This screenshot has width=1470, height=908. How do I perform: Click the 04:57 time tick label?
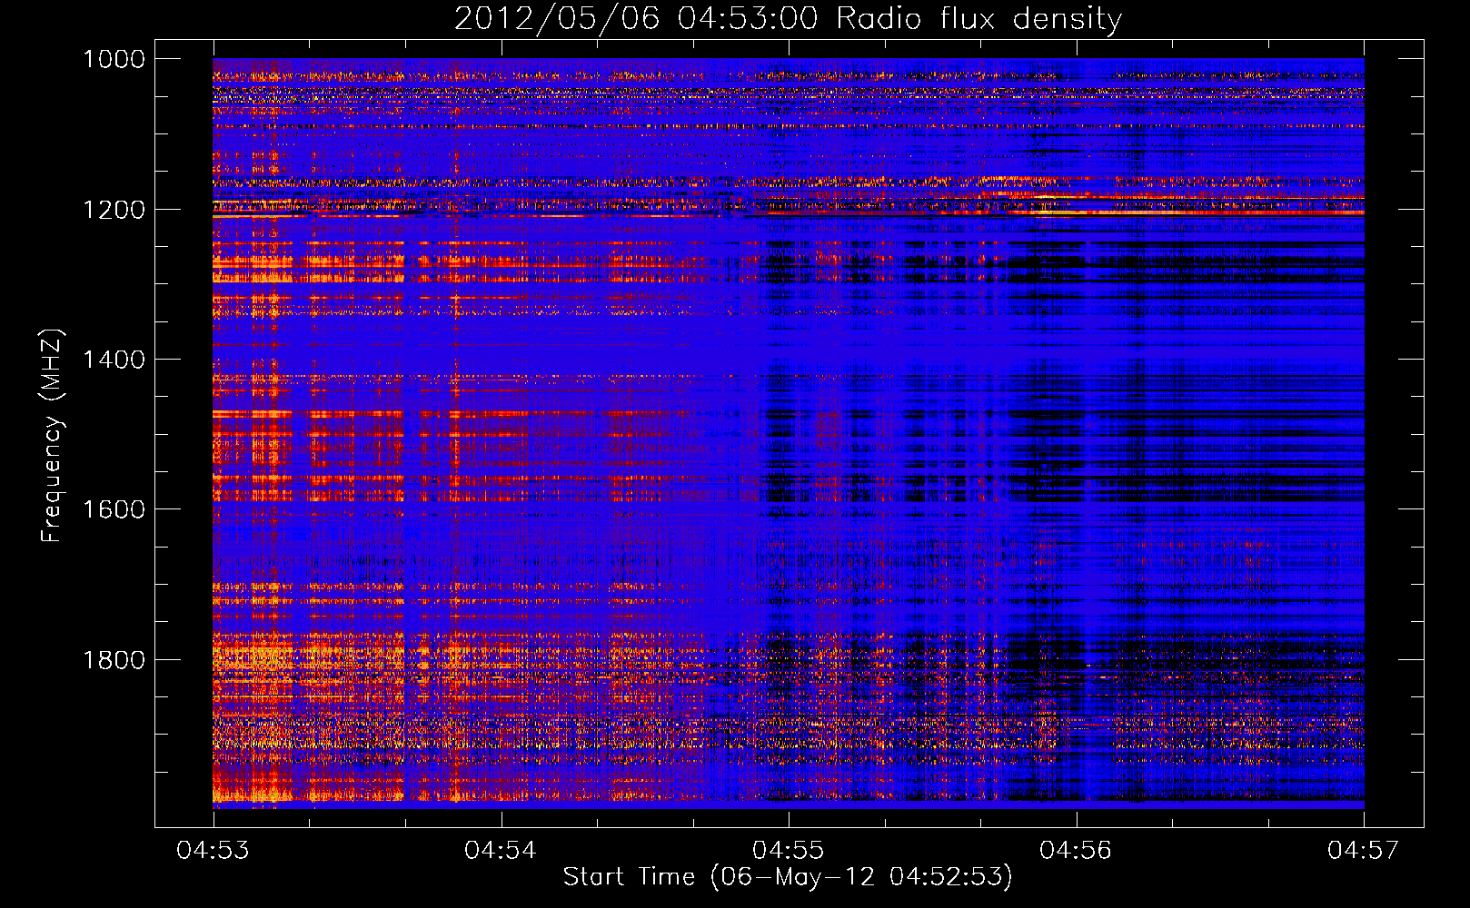(1363, 851)
